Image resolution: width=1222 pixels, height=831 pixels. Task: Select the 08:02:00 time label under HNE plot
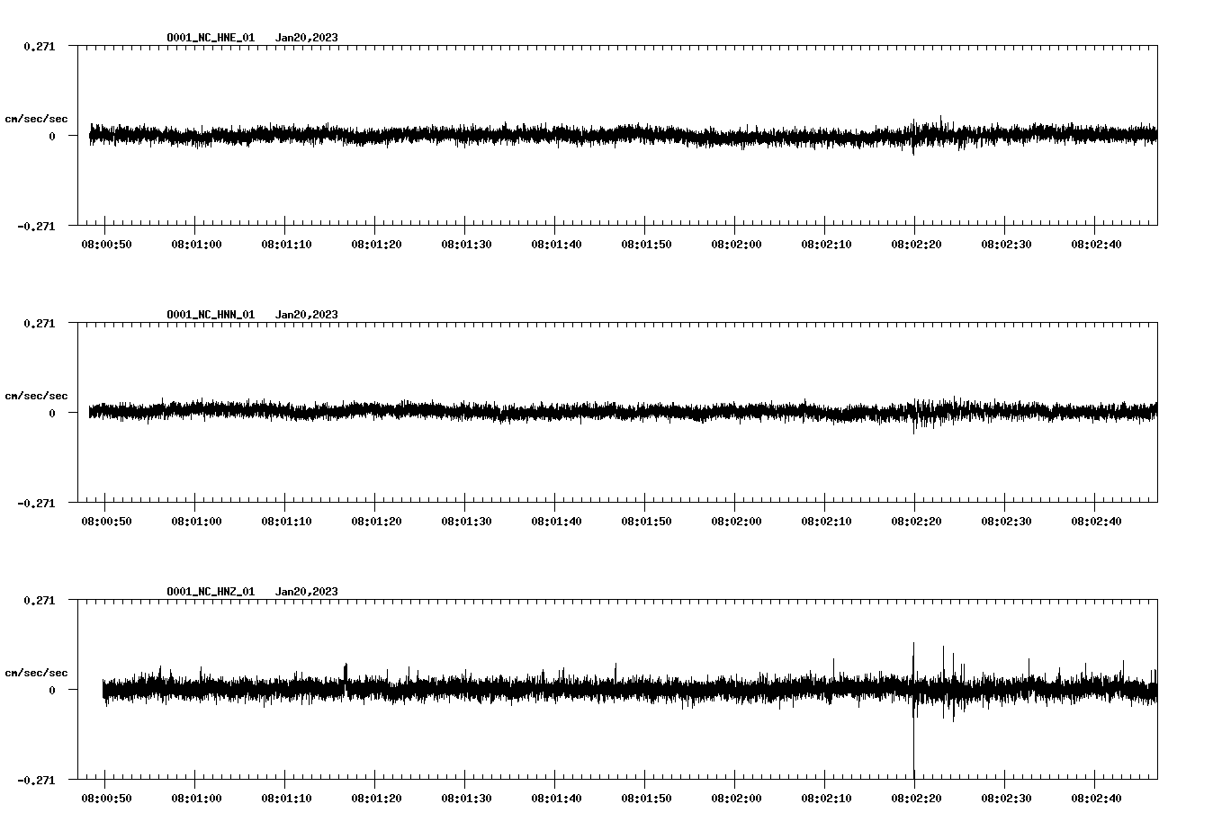pos(736,244)
